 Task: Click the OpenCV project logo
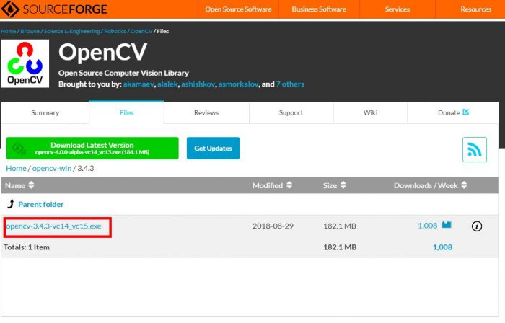pos(25,64)
